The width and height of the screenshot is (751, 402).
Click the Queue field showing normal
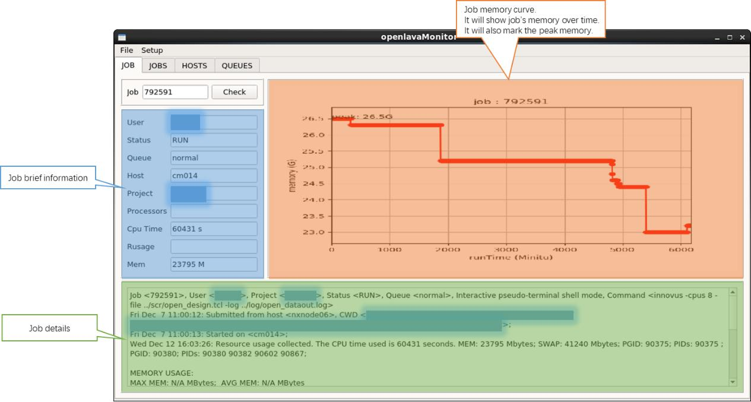pyautogui.click(x=214, y=158)
